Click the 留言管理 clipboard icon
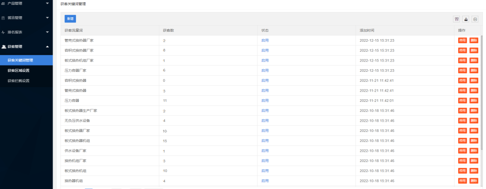This screenshot has width=486, height=189. 4,18
